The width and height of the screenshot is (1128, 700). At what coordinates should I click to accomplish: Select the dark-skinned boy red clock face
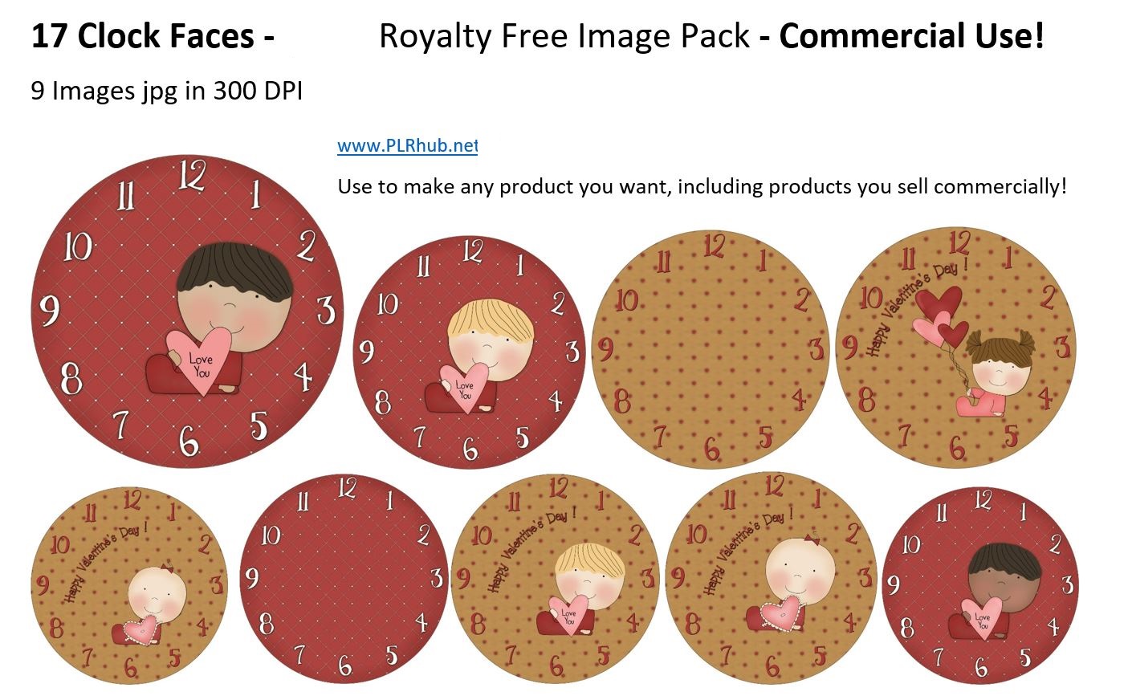[x=980, y=585]
